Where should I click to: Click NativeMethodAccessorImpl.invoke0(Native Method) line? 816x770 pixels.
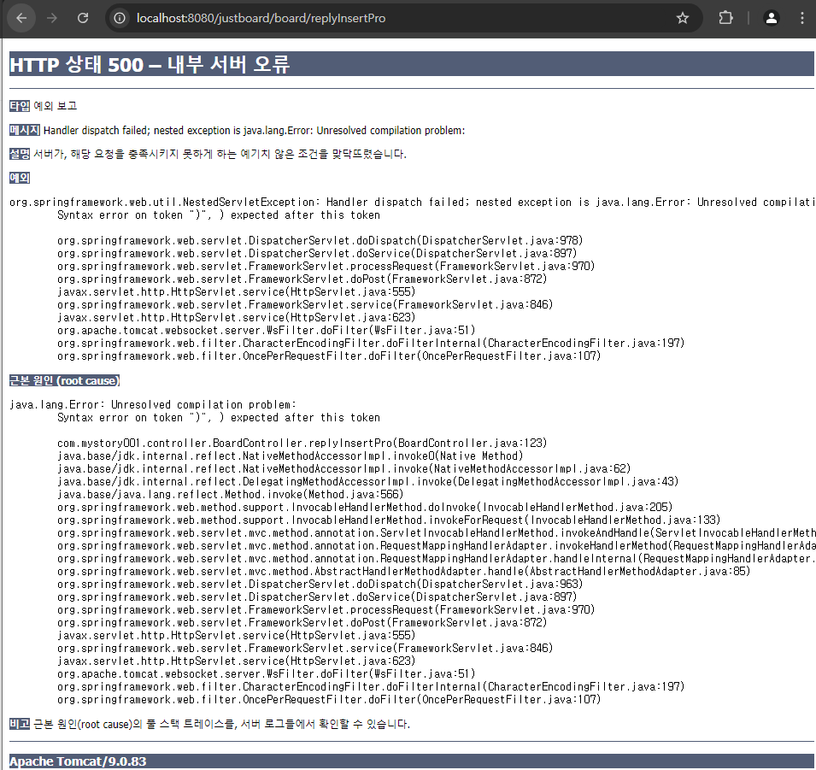point(290,456)
